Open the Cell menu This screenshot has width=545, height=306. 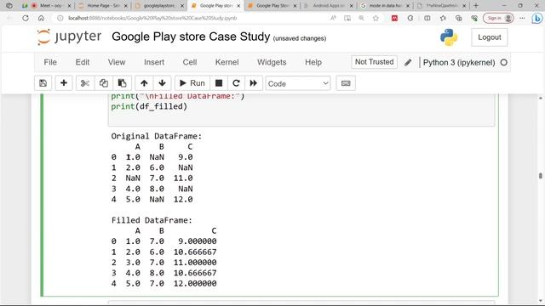pos(190,62)
